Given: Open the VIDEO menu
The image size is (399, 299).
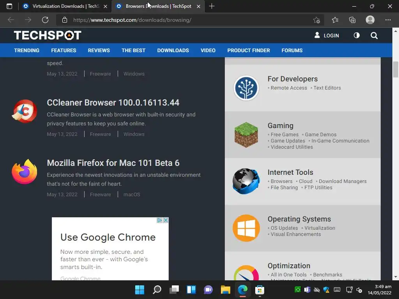Looking at the screenshot, I should (208, 50).
